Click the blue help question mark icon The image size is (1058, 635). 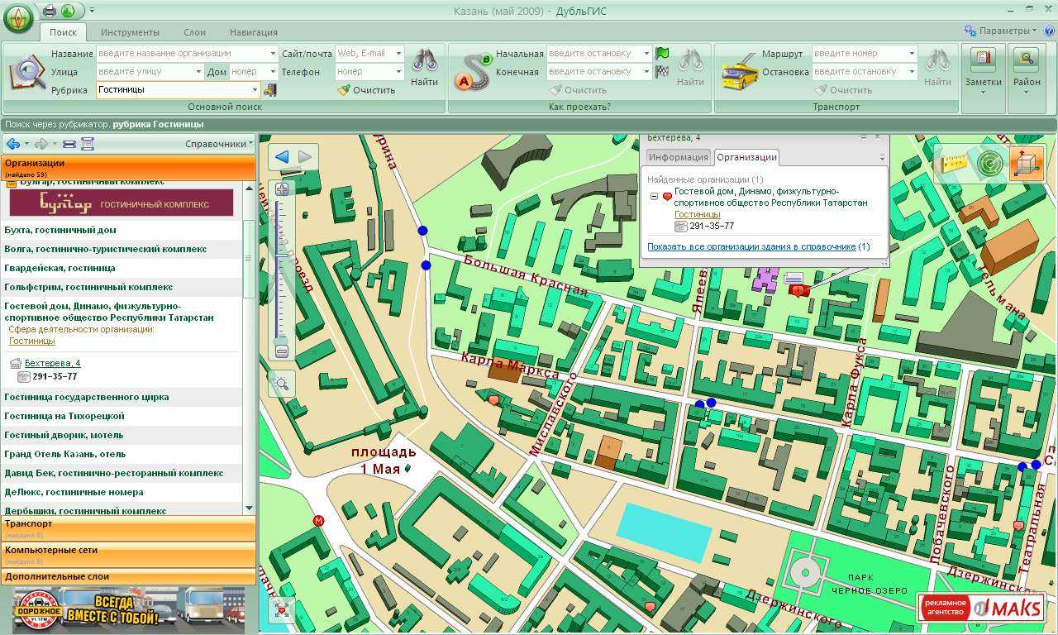pyautogui.click(x=1048, y=31)
